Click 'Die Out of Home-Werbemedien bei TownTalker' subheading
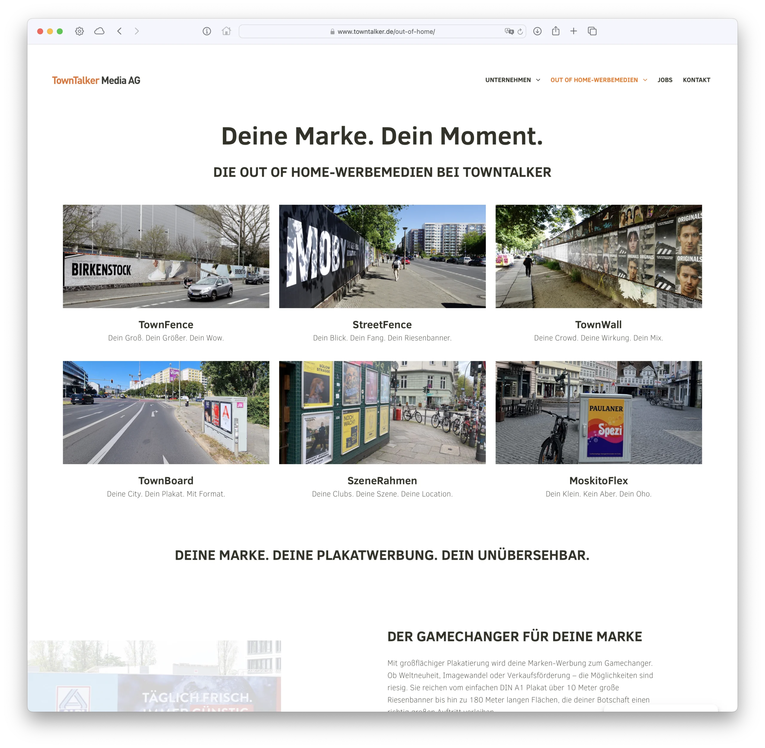The height and width of the screenshot is (748, 765). pos(382,172)
